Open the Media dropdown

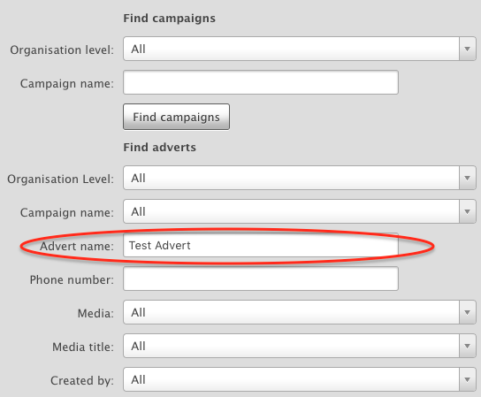click(x=300, y=312)
